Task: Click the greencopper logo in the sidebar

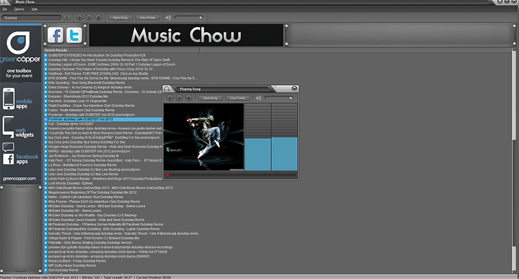Action: [x=20, y=47]
